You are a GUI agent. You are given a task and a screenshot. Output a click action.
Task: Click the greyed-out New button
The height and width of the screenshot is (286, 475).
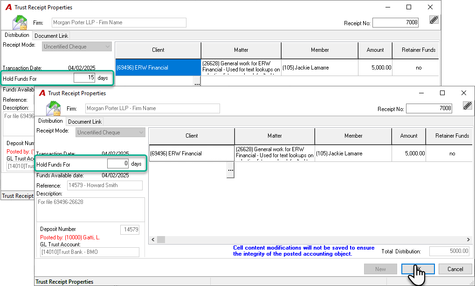[x=380, y=269]
